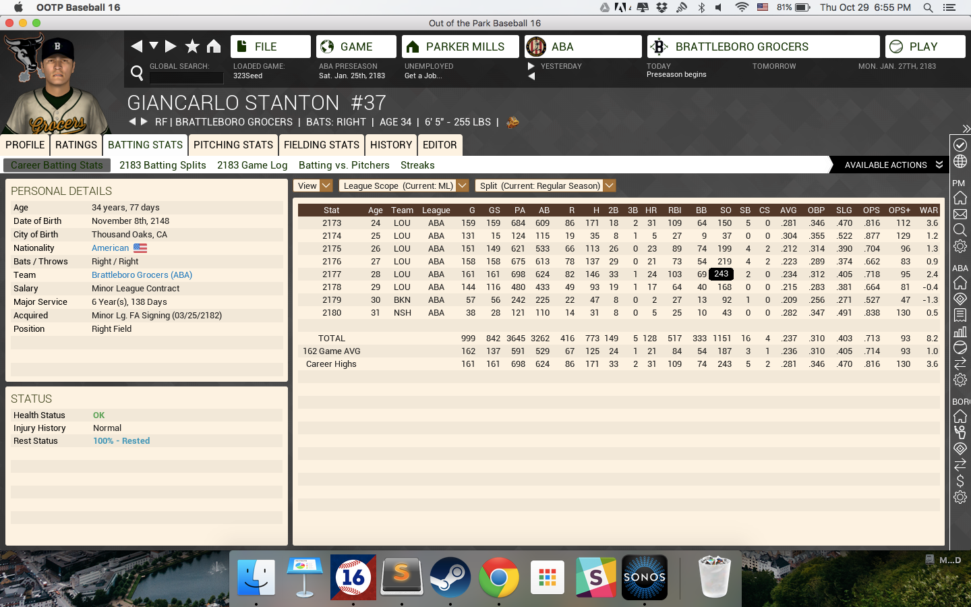The height and width of the screenshot is (607, 971).
Task: Open the GAME menu
Action: point(356,47)
